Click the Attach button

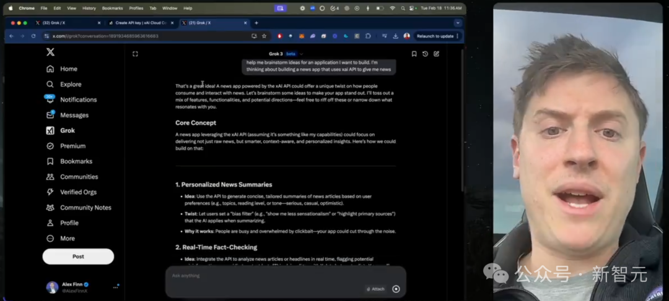tap(375, 289)
